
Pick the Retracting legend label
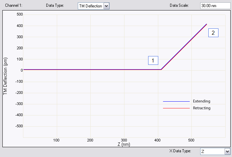tap(202, 108)
